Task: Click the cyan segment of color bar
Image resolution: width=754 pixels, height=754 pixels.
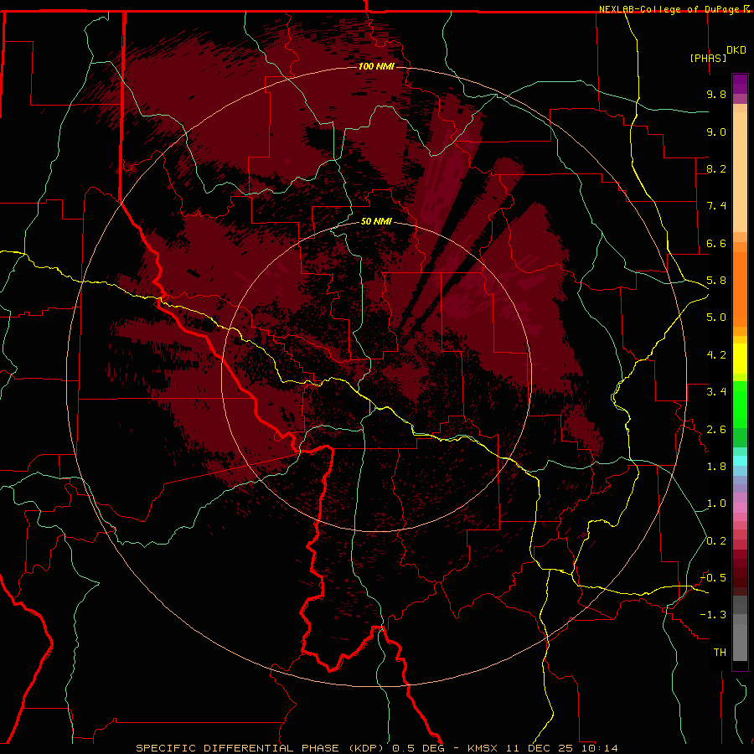Action: [740, 461]
